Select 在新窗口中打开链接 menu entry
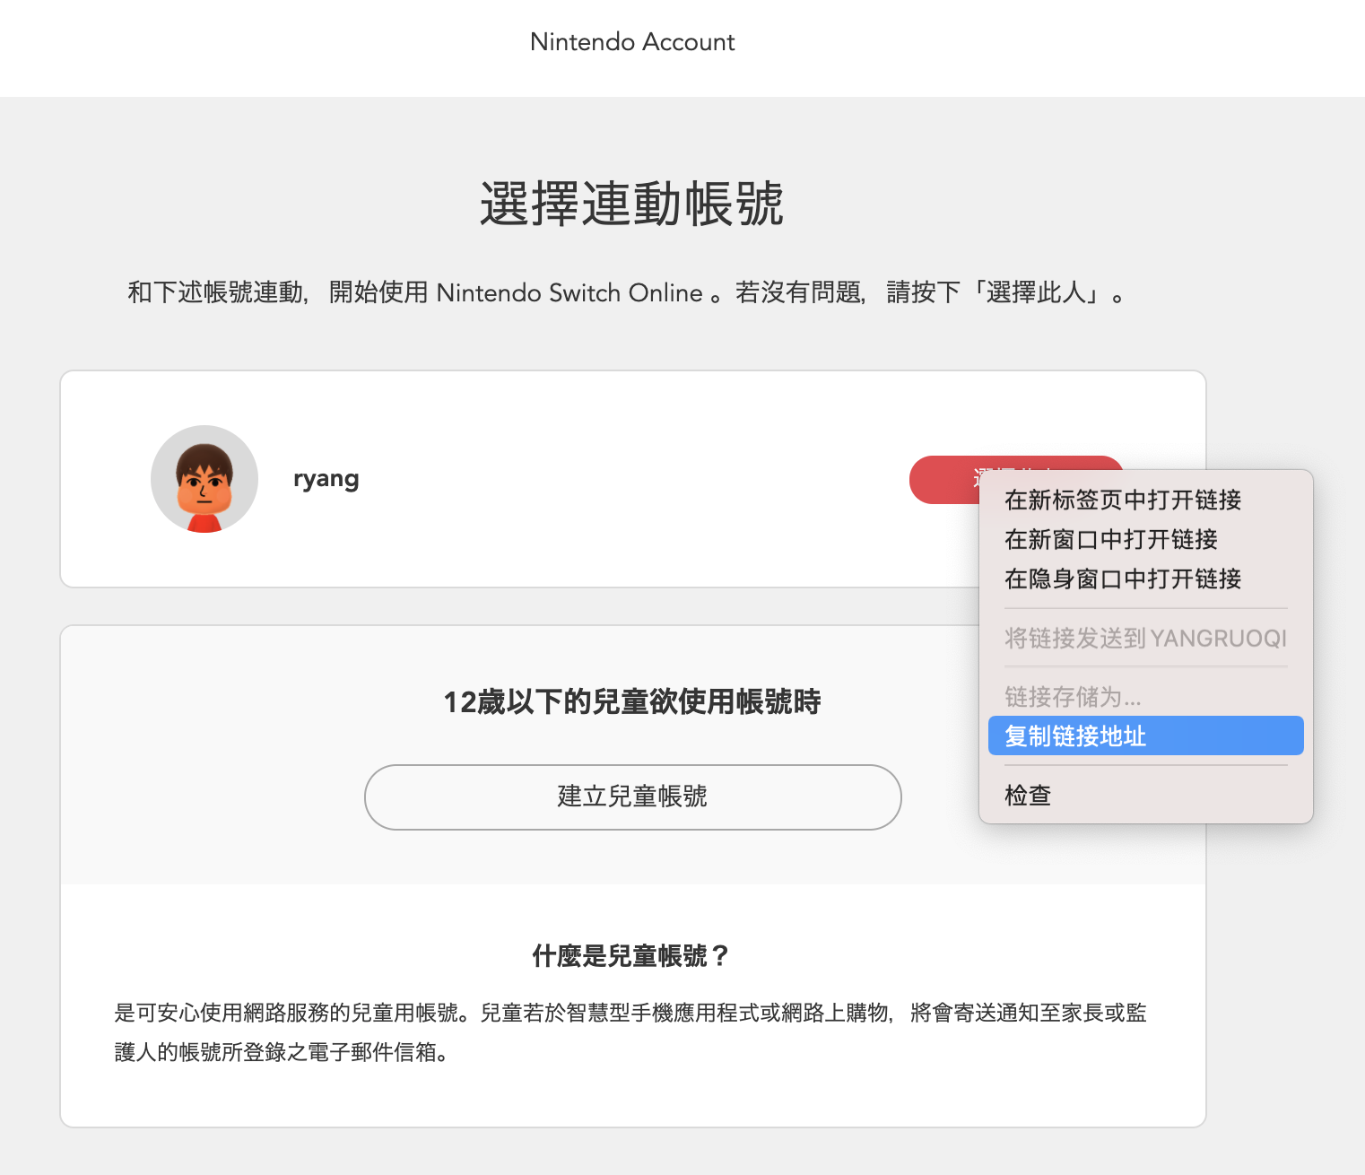The image size is (1365, 1175). [1110, 539]
